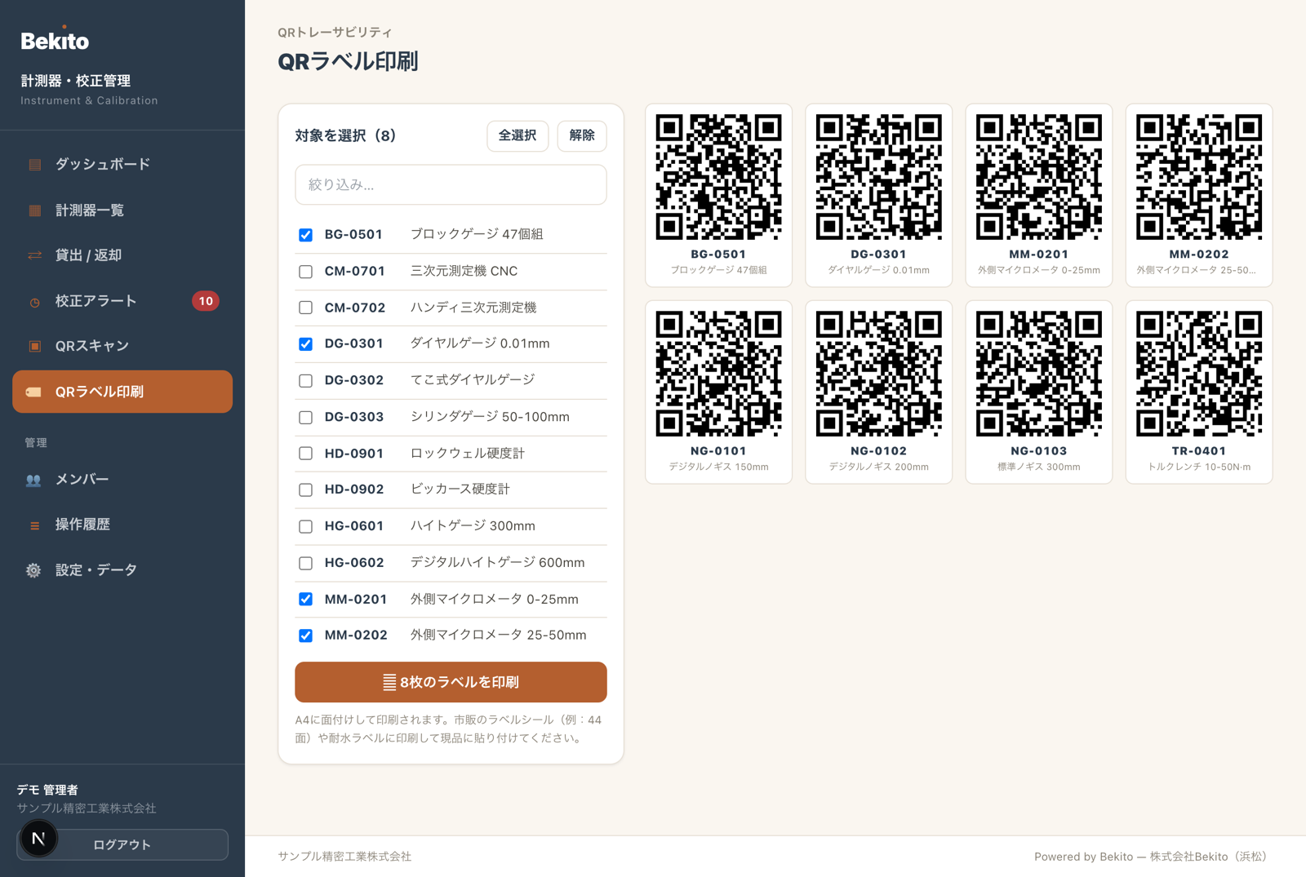
Task: Click the ログアウト button
Action: (122, 844)
